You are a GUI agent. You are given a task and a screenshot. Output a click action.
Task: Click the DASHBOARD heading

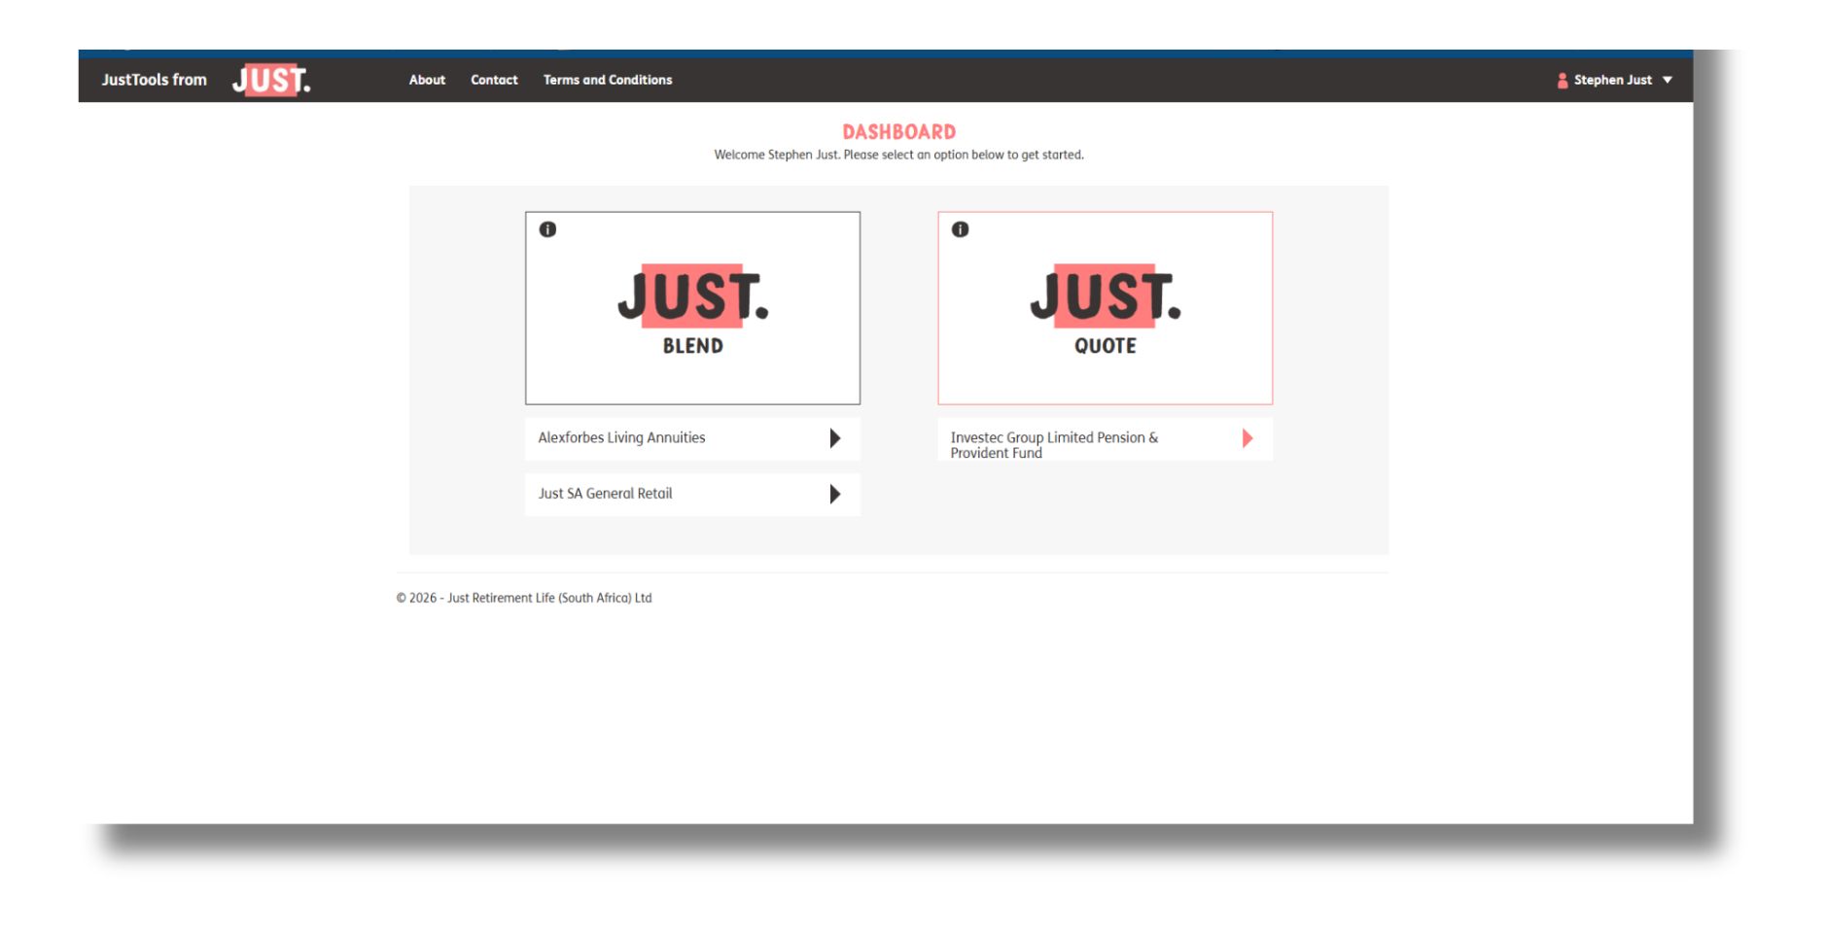point(899,132)
